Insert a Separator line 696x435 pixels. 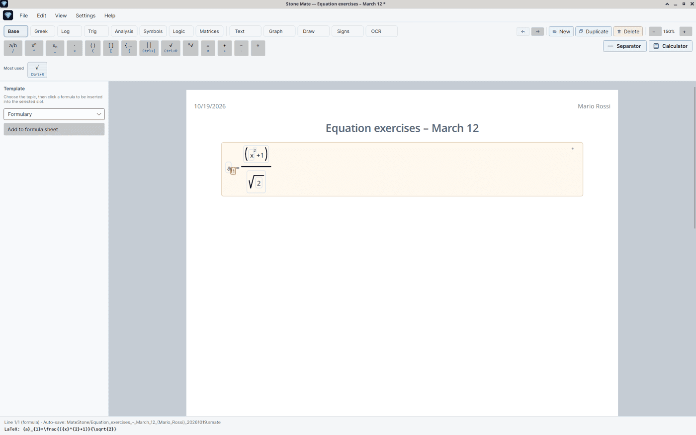(625, 46)
